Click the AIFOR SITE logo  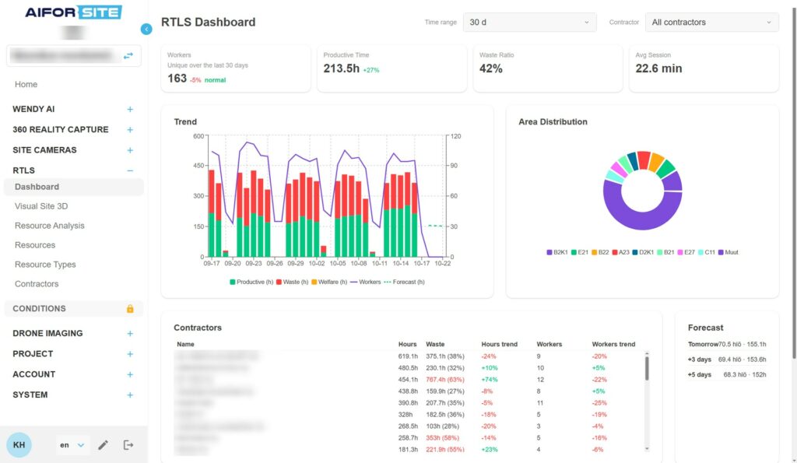[x=74, y=12]
